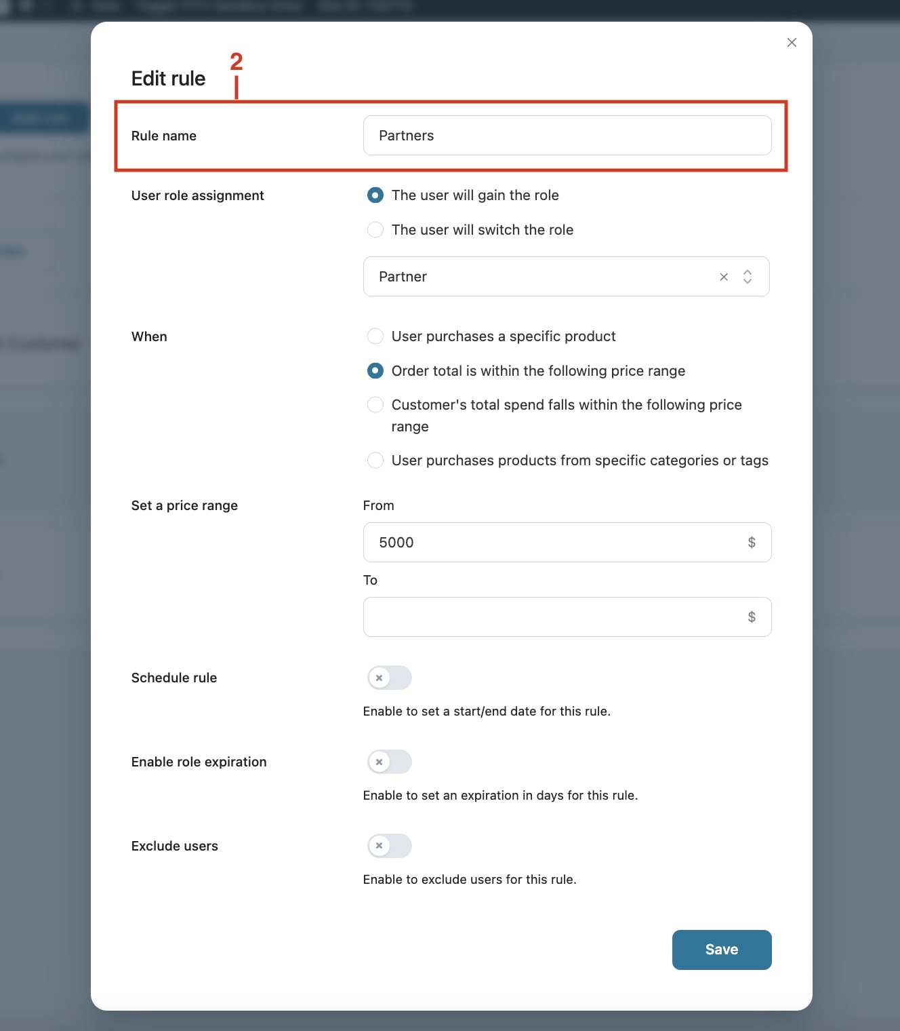Clear the Partner role selection

724,277
